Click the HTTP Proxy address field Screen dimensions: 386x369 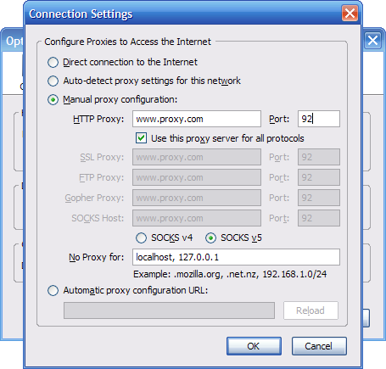[197, 119]
